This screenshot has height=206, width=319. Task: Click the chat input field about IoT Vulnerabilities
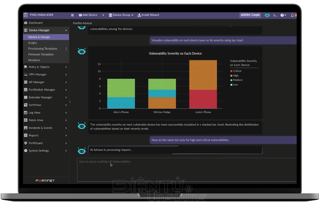187,169
